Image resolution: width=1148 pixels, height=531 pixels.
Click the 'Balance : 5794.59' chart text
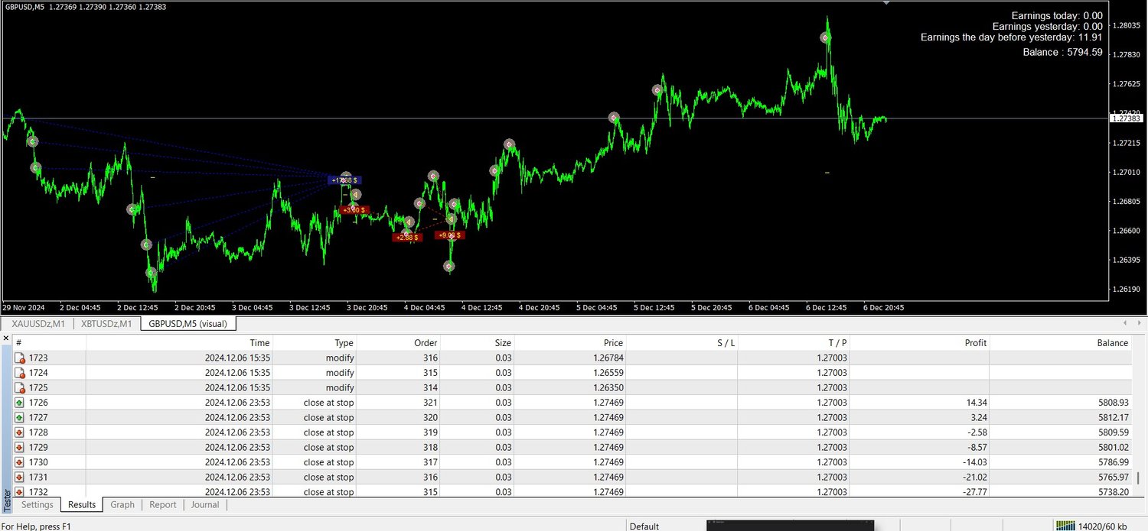pos(1062,52)
